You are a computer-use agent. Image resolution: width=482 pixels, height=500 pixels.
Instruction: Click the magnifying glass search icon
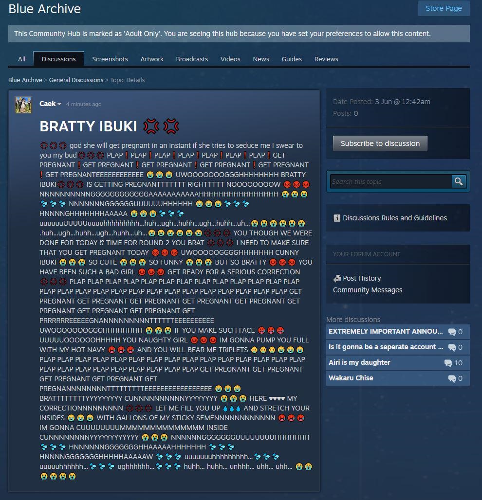(x=459, y=181)
